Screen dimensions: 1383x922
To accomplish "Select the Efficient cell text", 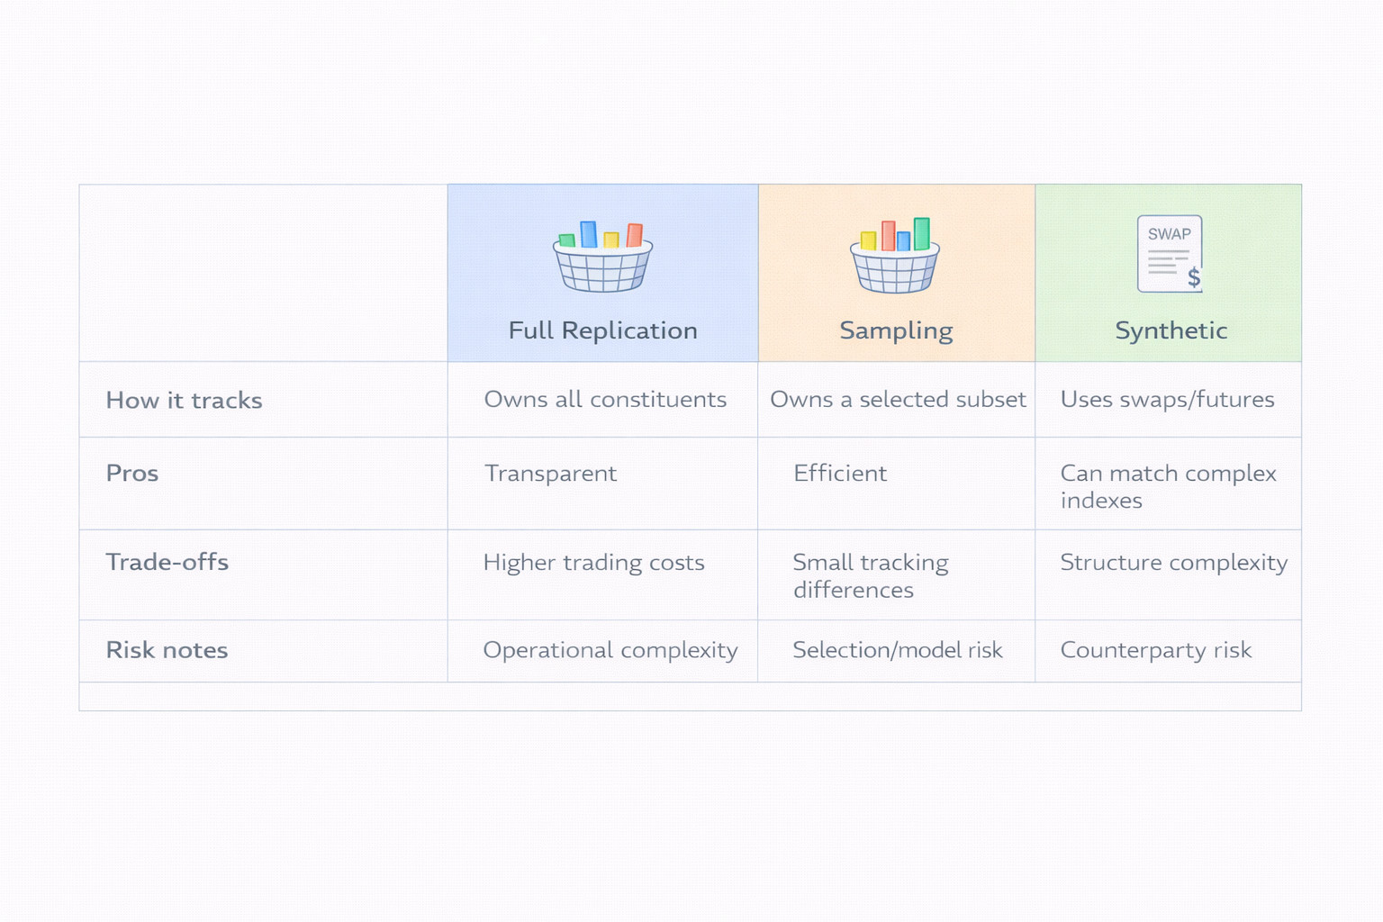I will [x=840, y=473].
